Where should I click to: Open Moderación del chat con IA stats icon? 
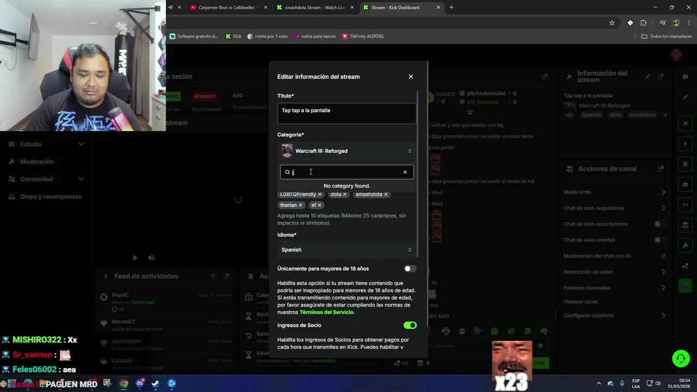(x=663, y=256)
